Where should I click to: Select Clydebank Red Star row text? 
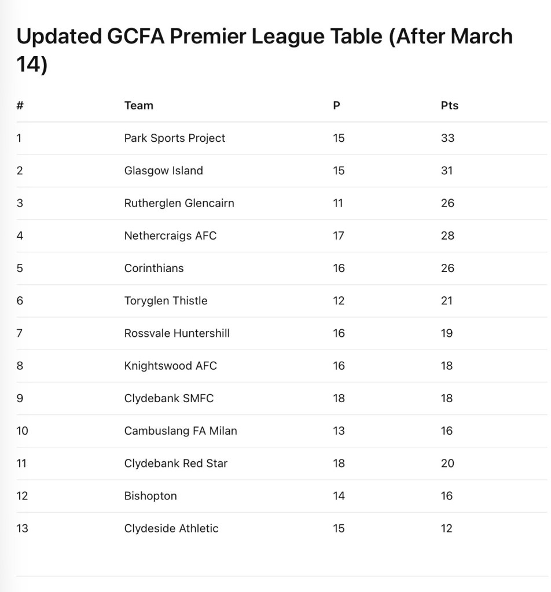(175, 463)
